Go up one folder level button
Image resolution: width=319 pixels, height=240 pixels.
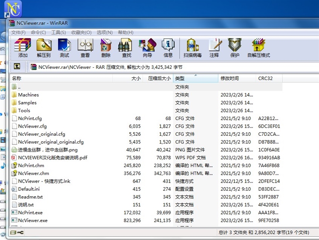(x=17, y=67)
